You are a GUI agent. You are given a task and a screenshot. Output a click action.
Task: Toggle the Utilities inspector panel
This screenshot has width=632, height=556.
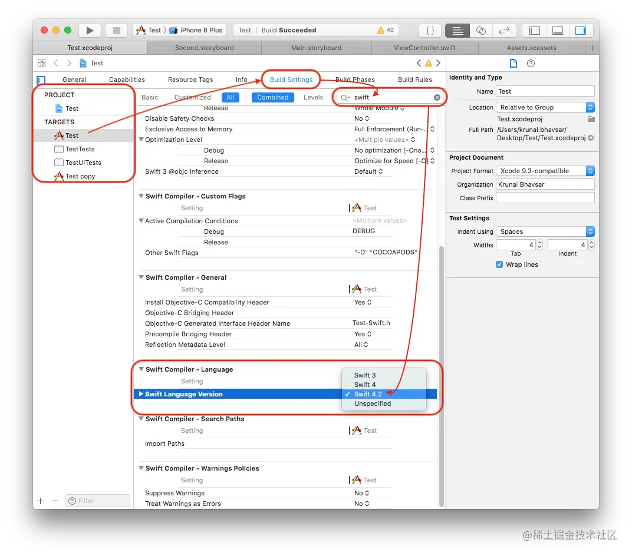[580, 30]
